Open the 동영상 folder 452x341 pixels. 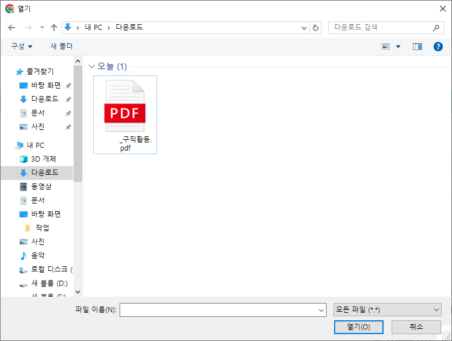point(41,186)
